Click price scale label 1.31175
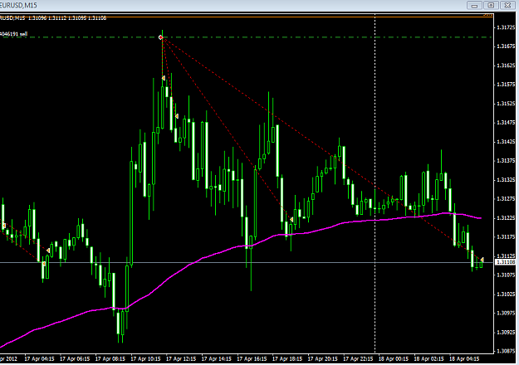The image size is (519, 365). [506, 236]
